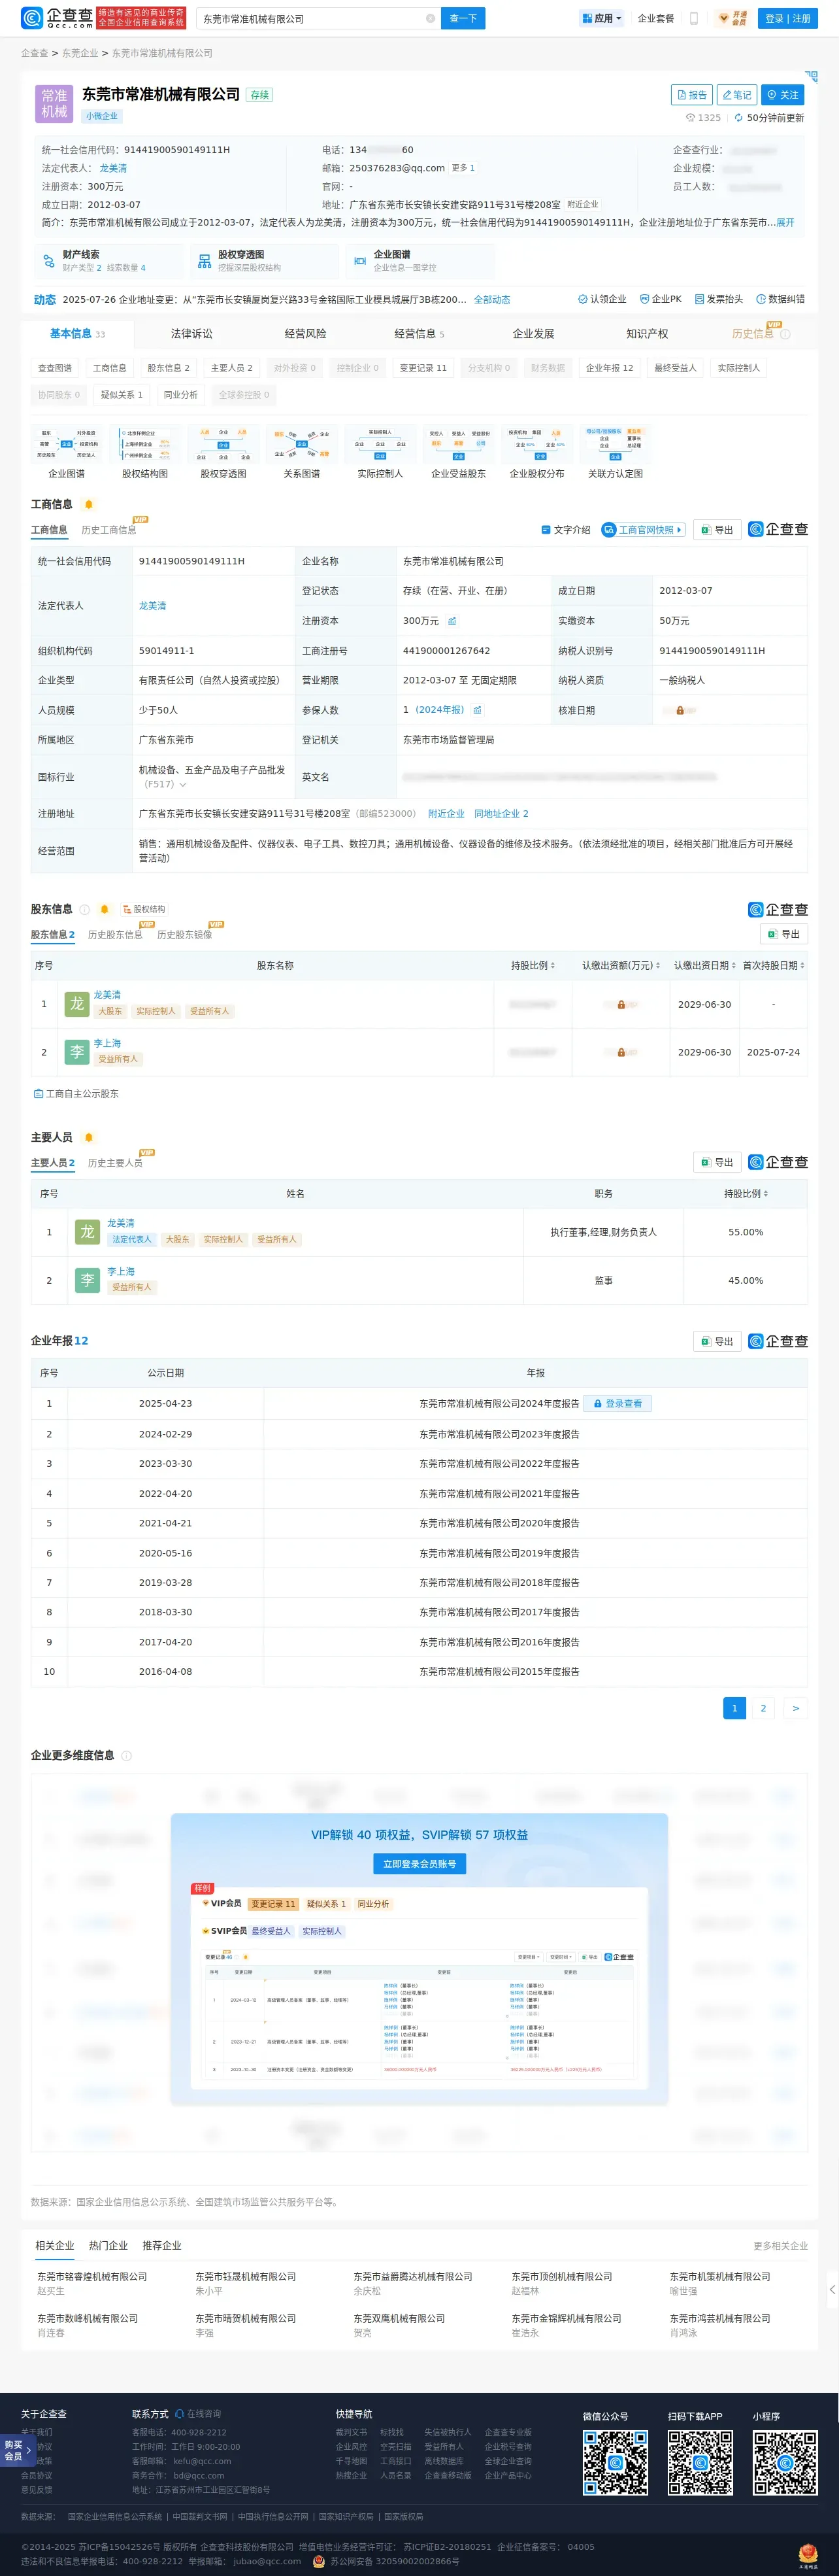839x2576 pixels.
Task: Switch to the 经营风险 tab
Action: [306, 334]
